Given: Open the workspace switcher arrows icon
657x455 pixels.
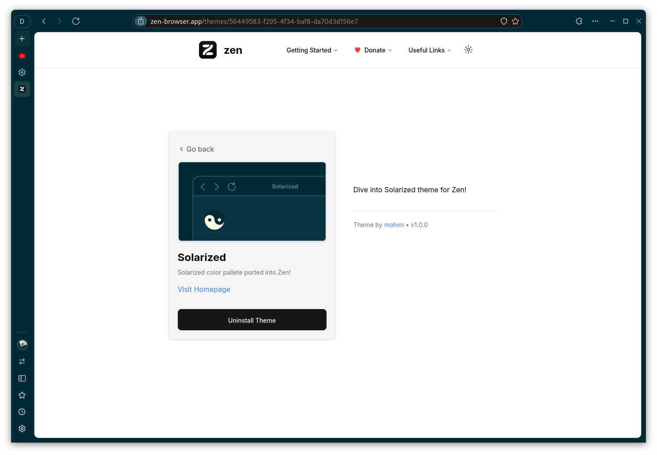Looking at the screenshot, I should pos(22,361).
